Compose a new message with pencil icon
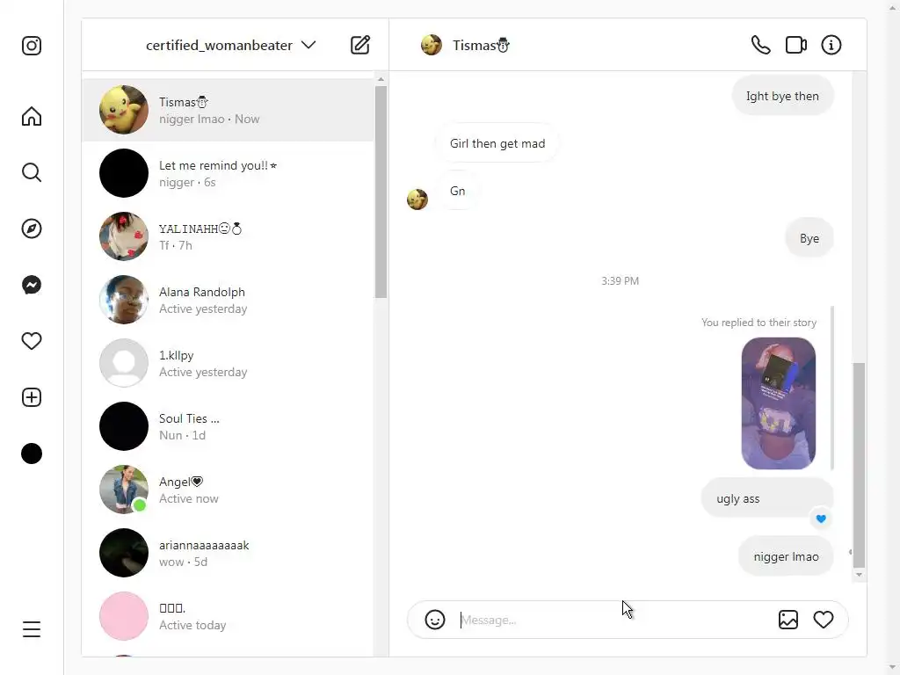The height and width of the screenshot is (675, 900). [x=360, y=45]
